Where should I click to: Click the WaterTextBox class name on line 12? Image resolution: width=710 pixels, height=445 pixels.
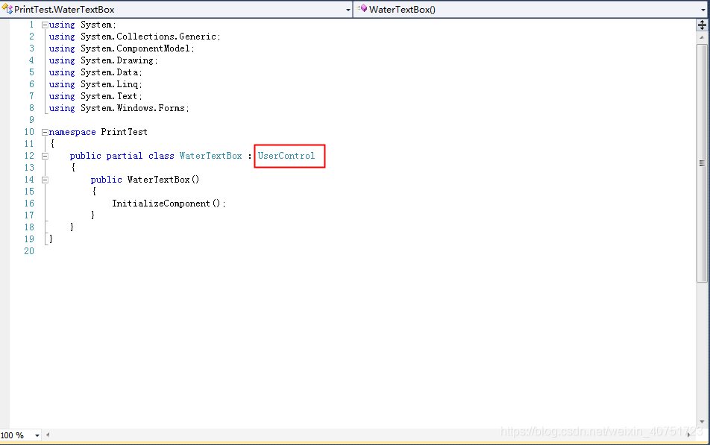click(210, 156)
